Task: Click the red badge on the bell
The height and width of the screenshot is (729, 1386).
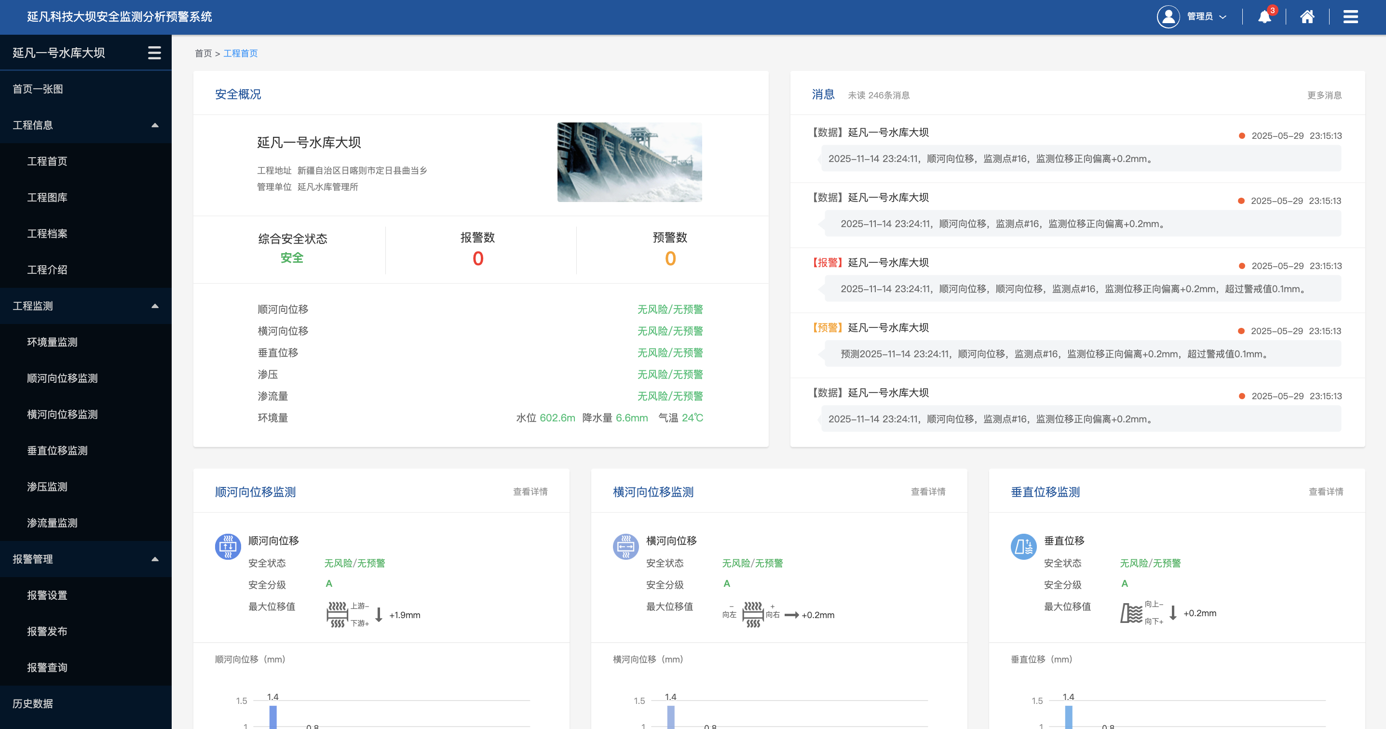Action: click(1273, 10)
